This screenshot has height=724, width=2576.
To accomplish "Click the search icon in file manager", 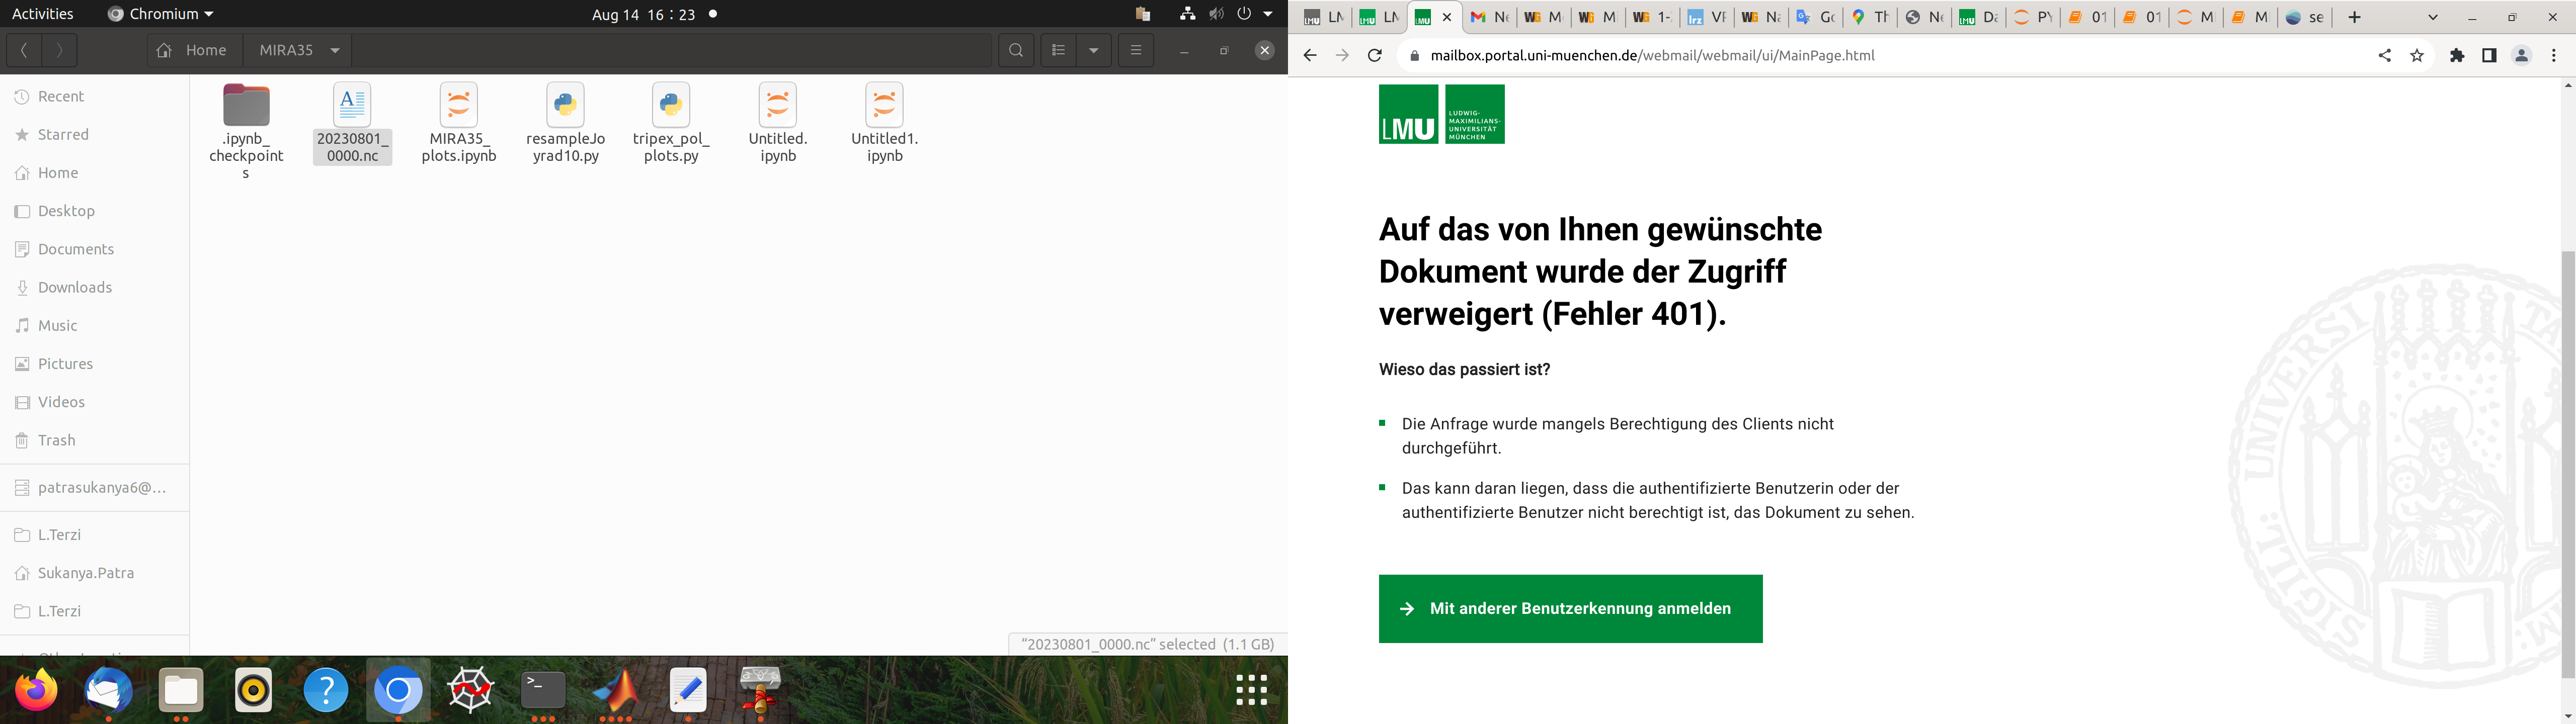I will 1016,50.
